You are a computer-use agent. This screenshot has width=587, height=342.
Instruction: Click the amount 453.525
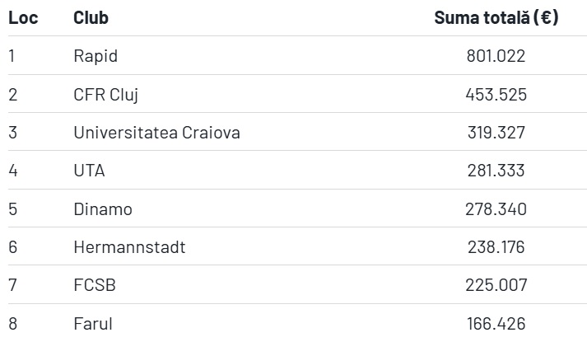(496, 95)
